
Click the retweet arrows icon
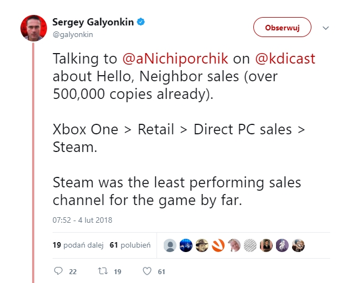click(102, 271)
